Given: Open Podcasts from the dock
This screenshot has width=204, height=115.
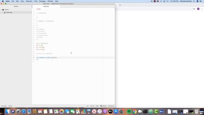Looking at the screenshot, I should tap(105, 111).
